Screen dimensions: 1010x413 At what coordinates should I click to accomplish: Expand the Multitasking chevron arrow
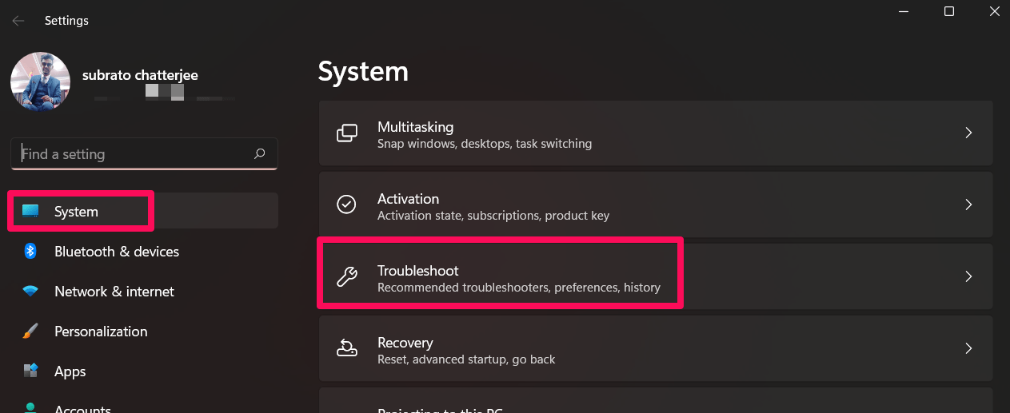[x=968, y=133]
